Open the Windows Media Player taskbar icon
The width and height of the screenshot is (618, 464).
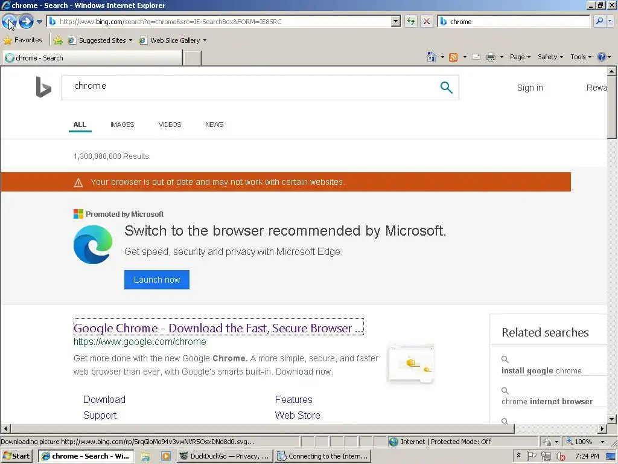coord(165,456)
